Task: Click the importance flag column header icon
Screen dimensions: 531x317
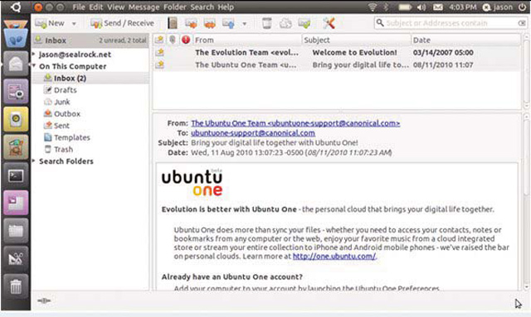Action: [x=186, y=40]
